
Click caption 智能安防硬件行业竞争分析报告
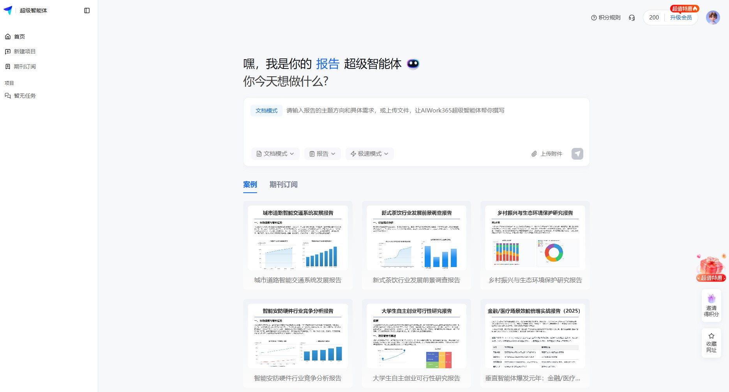(x=298, y=378)
